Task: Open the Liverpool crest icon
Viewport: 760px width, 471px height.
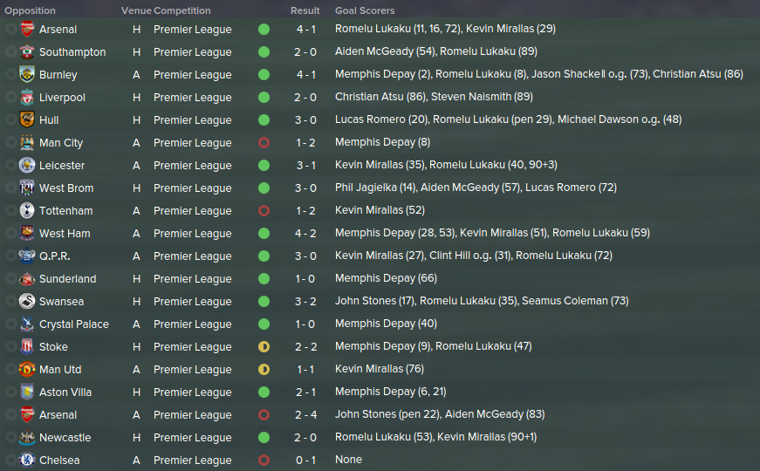Action: pos(27,98)
